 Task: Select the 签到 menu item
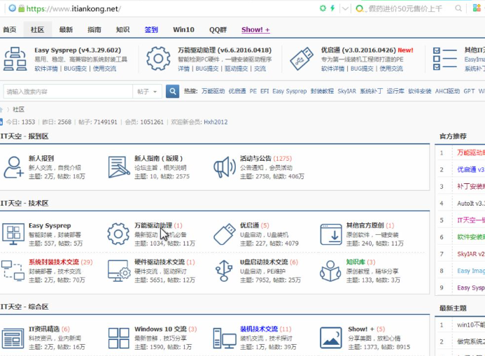click(151, 30)
